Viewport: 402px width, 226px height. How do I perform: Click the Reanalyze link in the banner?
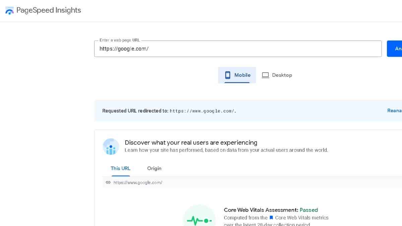tap(394, 110)
